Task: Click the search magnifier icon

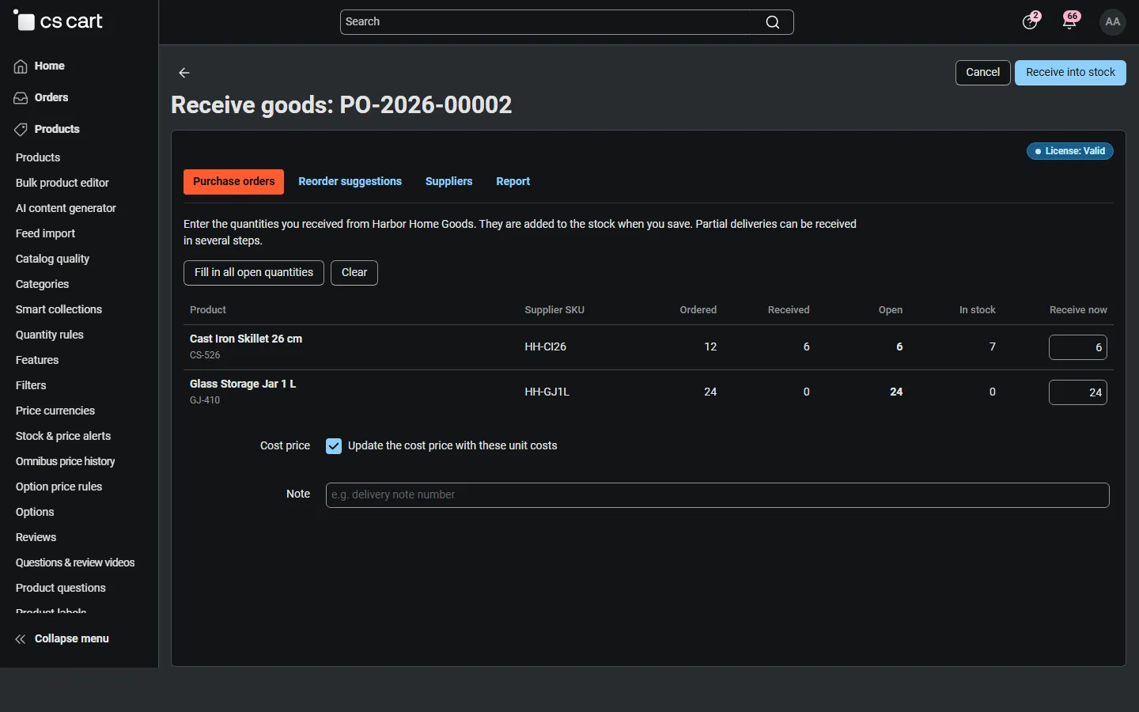Action: pos(773,22)
